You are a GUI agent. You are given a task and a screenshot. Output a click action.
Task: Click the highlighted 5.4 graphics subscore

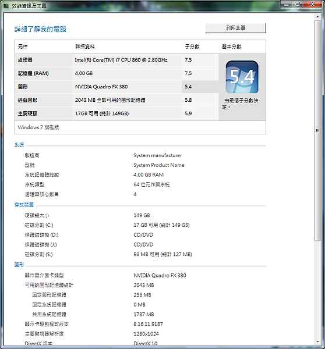click(x=188, y=87)
